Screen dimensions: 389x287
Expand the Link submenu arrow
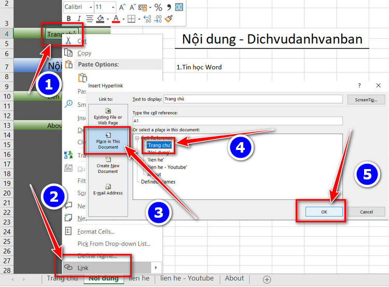(x=156, y=268)
